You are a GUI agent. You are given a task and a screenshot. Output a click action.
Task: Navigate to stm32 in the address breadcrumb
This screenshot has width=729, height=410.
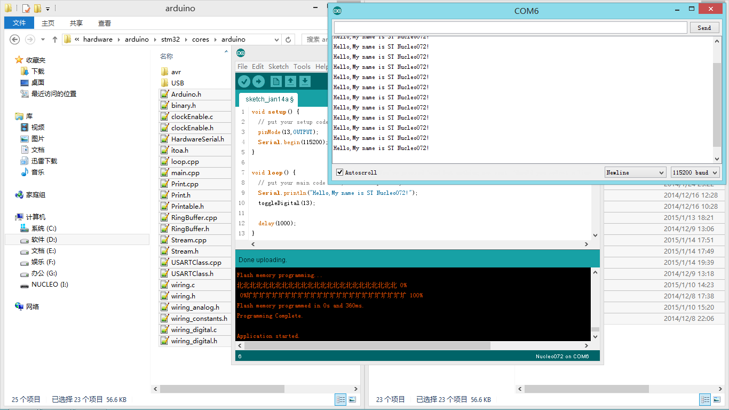[171, 40]
